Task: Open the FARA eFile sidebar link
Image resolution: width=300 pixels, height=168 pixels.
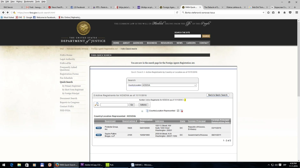Action: (65, 63)
